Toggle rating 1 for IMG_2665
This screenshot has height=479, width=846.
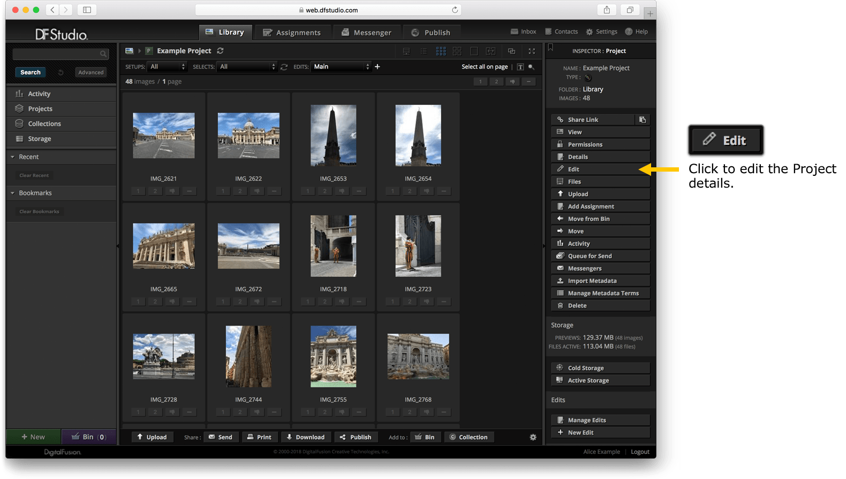click(x=138, y=302)
